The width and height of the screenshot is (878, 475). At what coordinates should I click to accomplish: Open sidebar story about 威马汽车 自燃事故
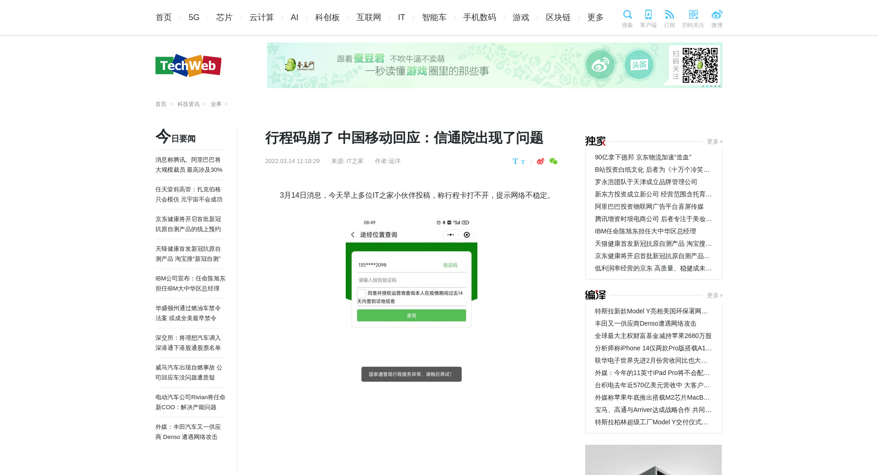tap(189, 372)
